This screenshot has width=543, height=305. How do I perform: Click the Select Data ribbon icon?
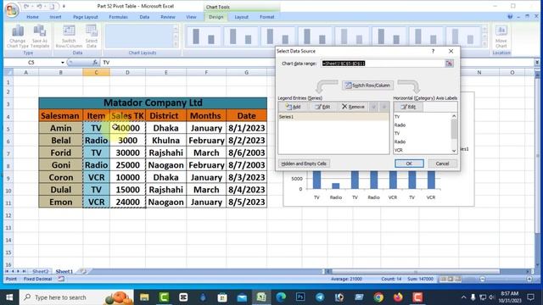pos(92,36)
